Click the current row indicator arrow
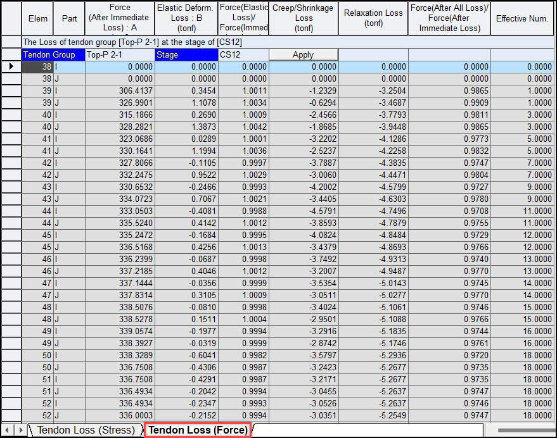The width and height of the screenshot is (557, 438). pyautogui.click(x=11, y=66)
